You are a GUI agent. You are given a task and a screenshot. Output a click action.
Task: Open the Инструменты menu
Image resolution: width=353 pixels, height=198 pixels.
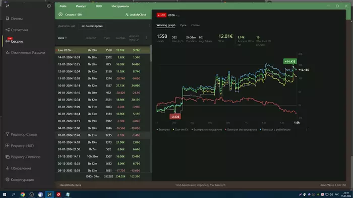pos(120,6)
